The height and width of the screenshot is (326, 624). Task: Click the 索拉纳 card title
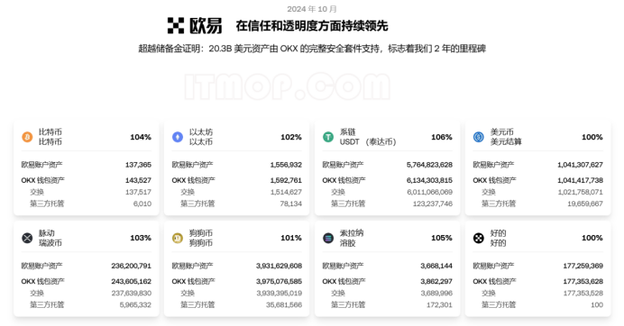click(x=352, y=233)
